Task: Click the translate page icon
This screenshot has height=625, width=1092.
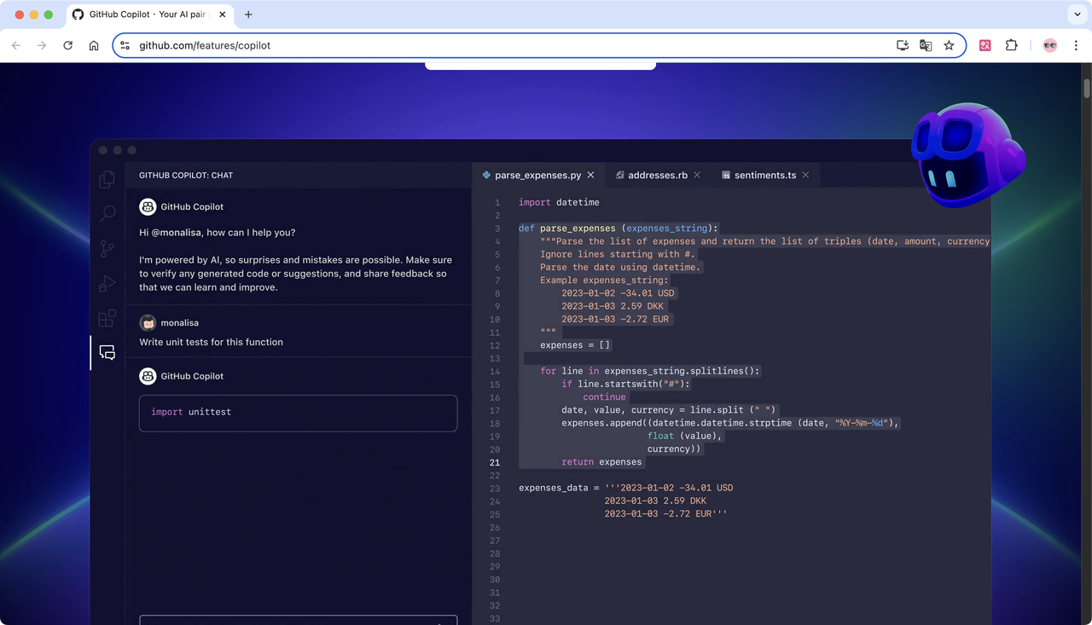Action: tap(926, 45)
